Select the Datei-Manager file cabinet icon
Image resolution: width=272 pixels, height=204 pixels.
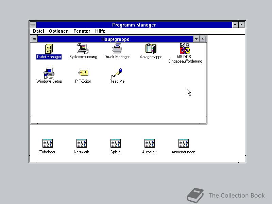point(49,49)
